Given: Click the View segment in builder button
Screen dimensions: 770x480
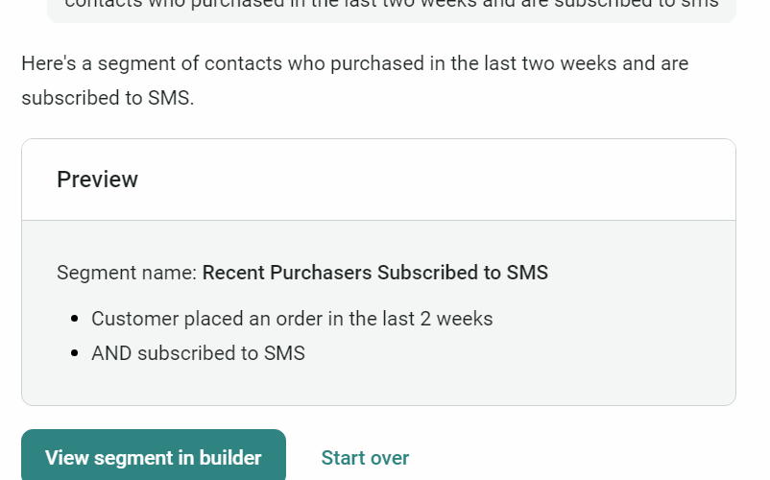Looking at the screenshot, I should pyautogui.click(x=154, y=457).
